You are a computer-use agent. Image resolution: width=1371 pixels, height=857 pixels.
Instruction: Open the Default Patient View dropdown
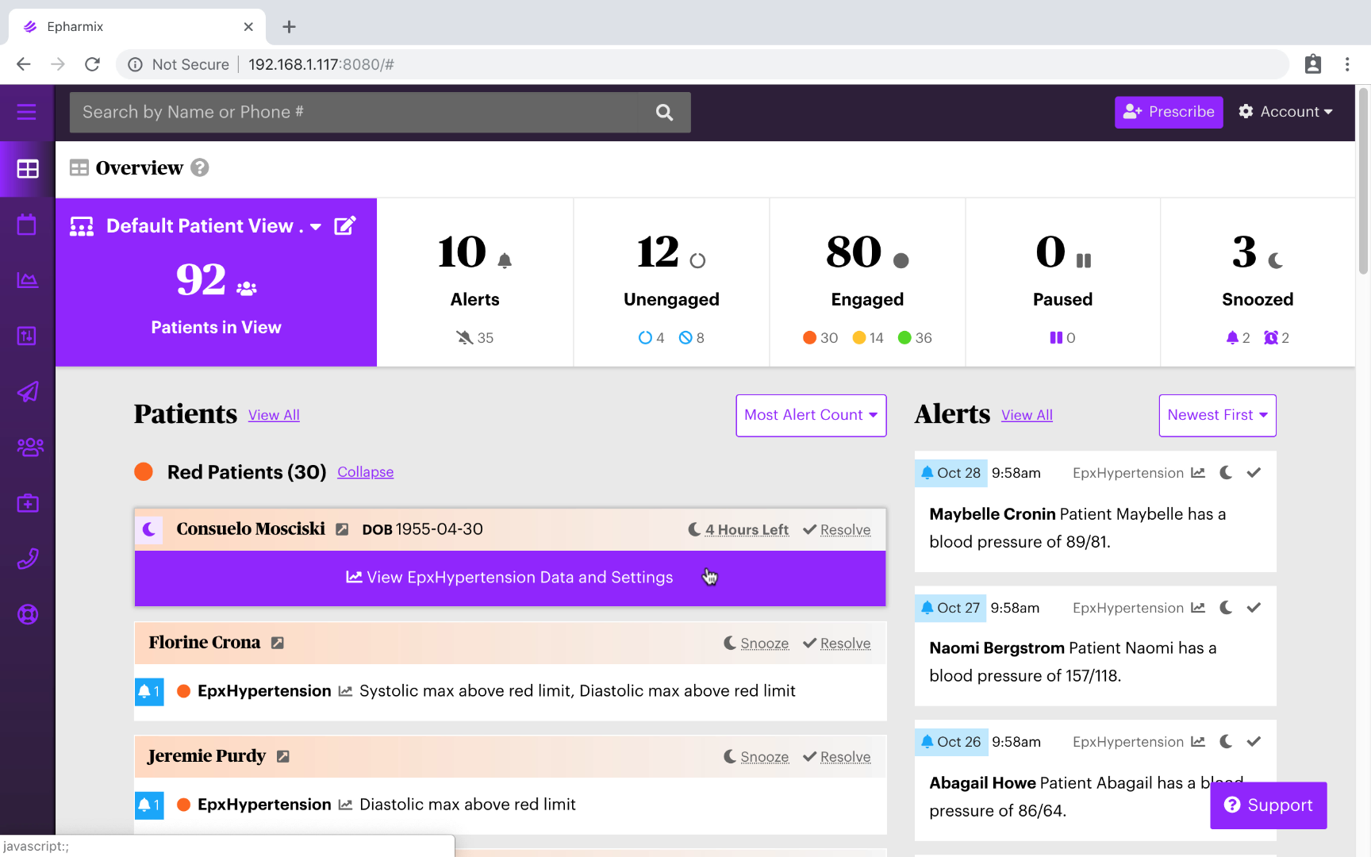click(316, 227)
